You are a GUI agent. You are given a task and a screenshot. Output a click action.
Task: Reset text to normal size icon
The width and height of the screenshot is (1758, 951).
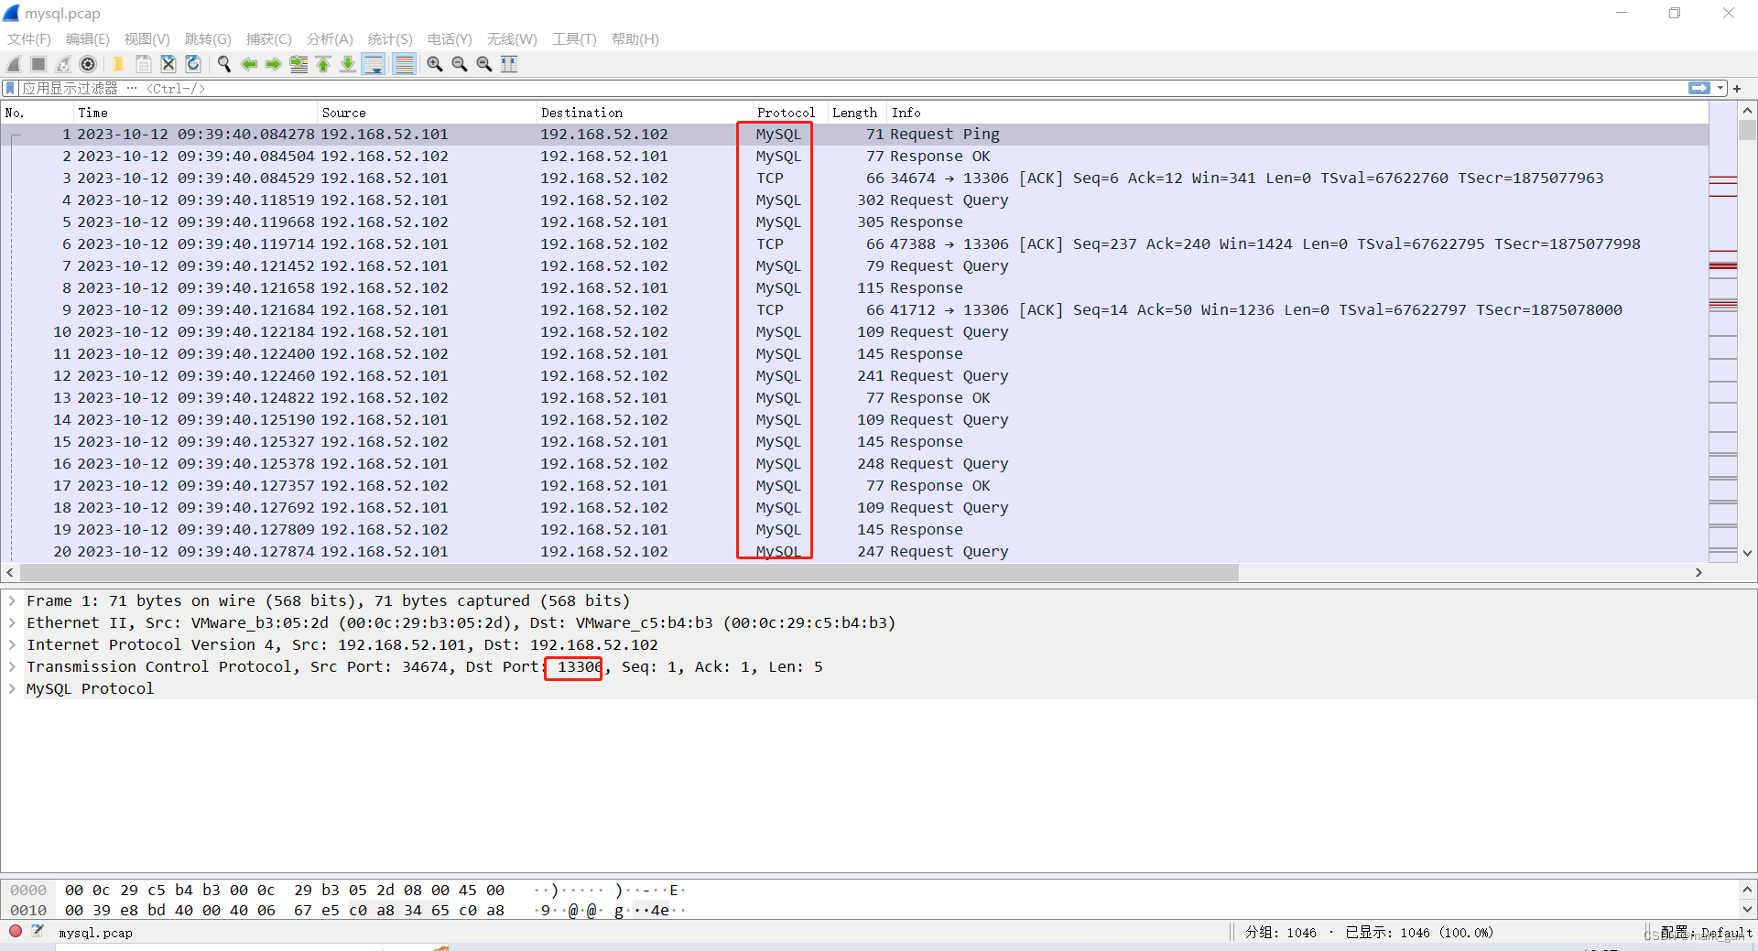coord(483,64)
